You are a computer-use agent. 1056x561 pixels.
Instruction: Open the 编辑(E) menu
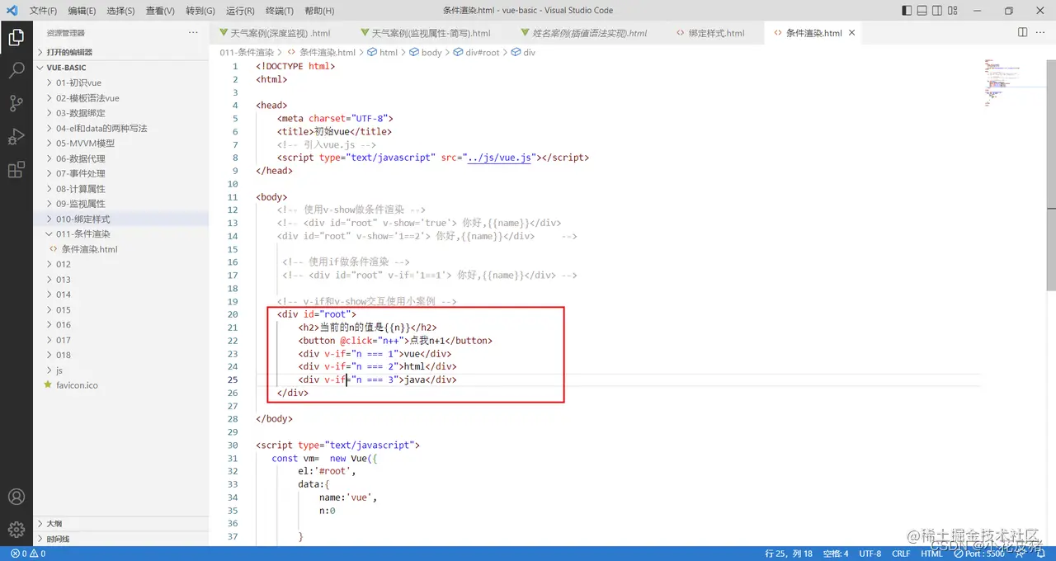coord(82,11)
